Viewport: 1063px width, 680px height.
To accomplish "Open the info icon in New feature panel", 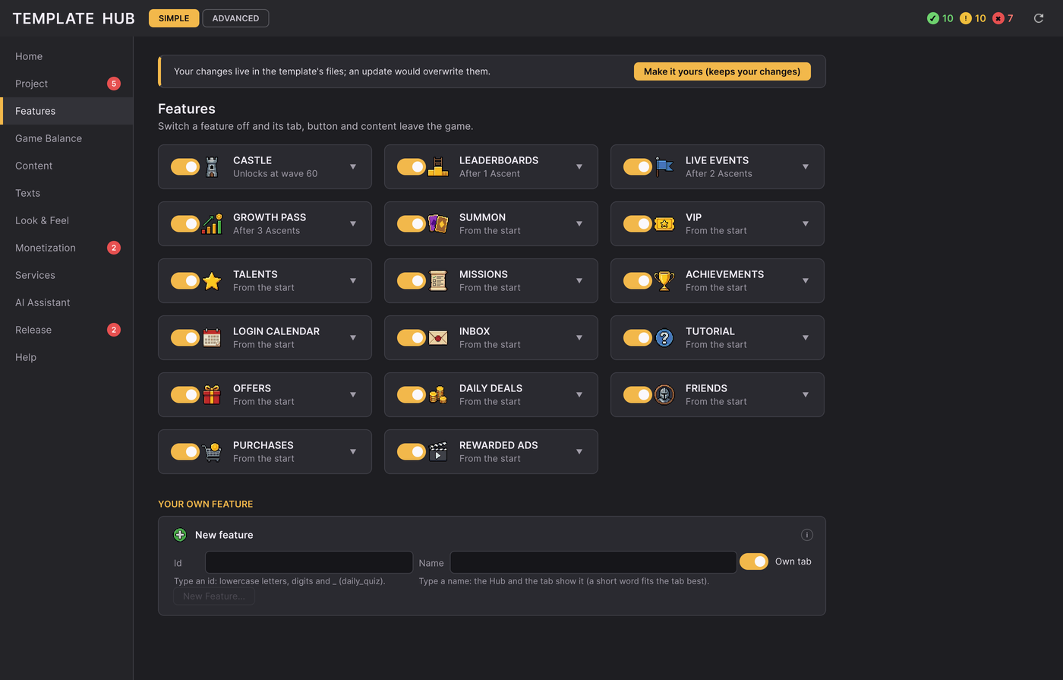I will pos(807,535).
